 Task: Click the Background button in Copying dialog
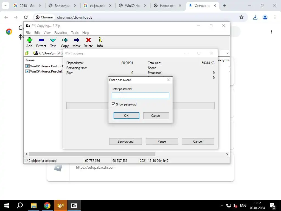126,141
